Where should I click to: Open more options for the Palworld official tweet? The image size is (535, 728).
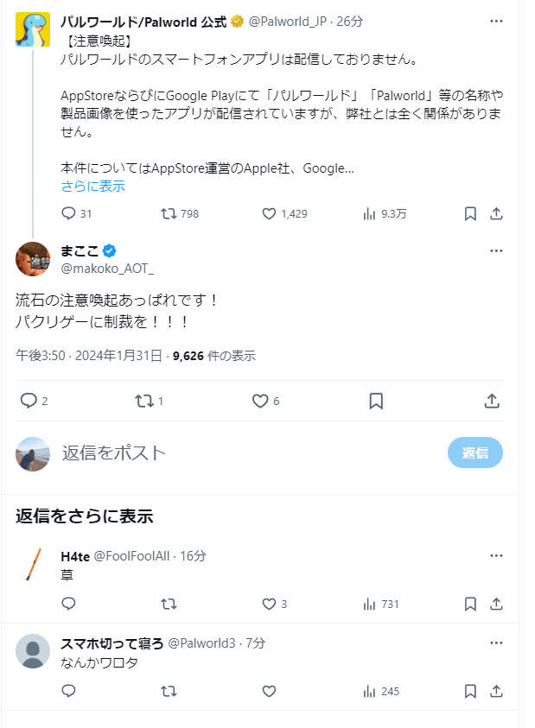pyautogui.click(x=496, y=21)
